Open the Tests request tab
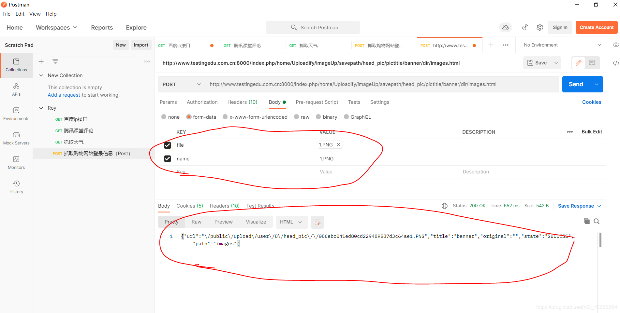The image size is (620, 313). pos(354,102)
